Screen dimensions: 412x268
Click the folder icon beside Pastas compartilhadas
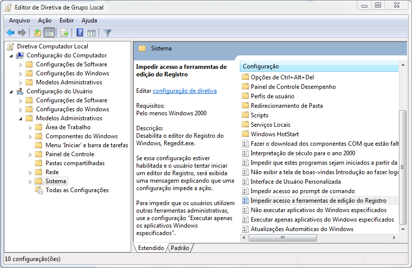click(x=39, y=163)
